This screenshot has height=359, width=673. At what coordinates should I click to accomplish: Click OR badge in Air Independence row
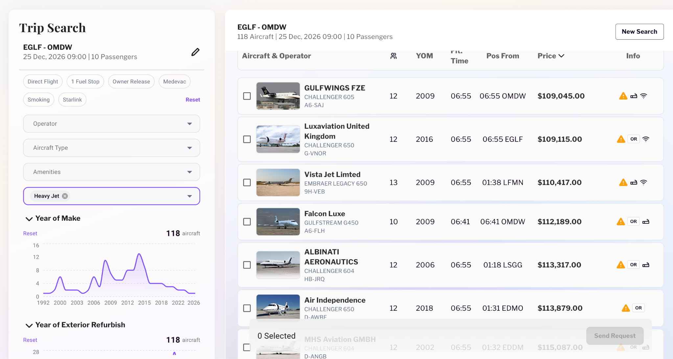coord(638,308)
